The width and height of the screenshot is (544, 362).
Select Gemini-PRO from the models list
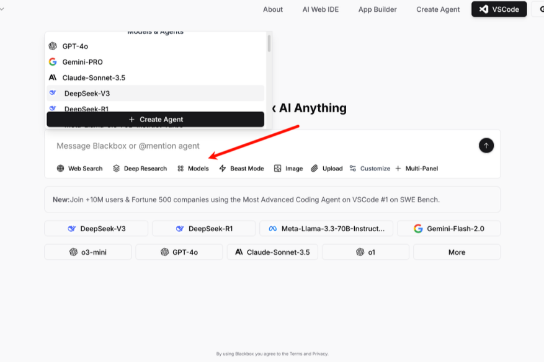click(x=156, y=62)
